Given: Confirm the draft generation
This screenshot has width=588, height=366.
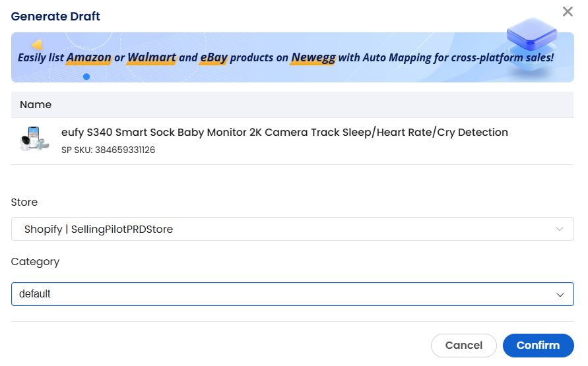Looking at the screenshot, I should point(538,346).
